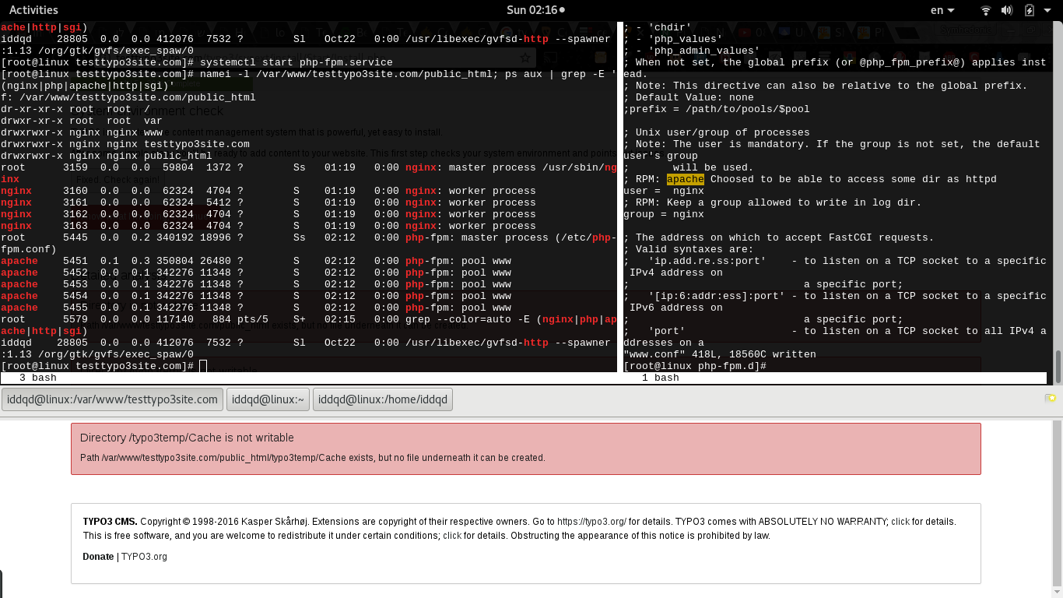
Task: Switch to the '1 bash' terminal tab
Action: (x=660, y=378)
